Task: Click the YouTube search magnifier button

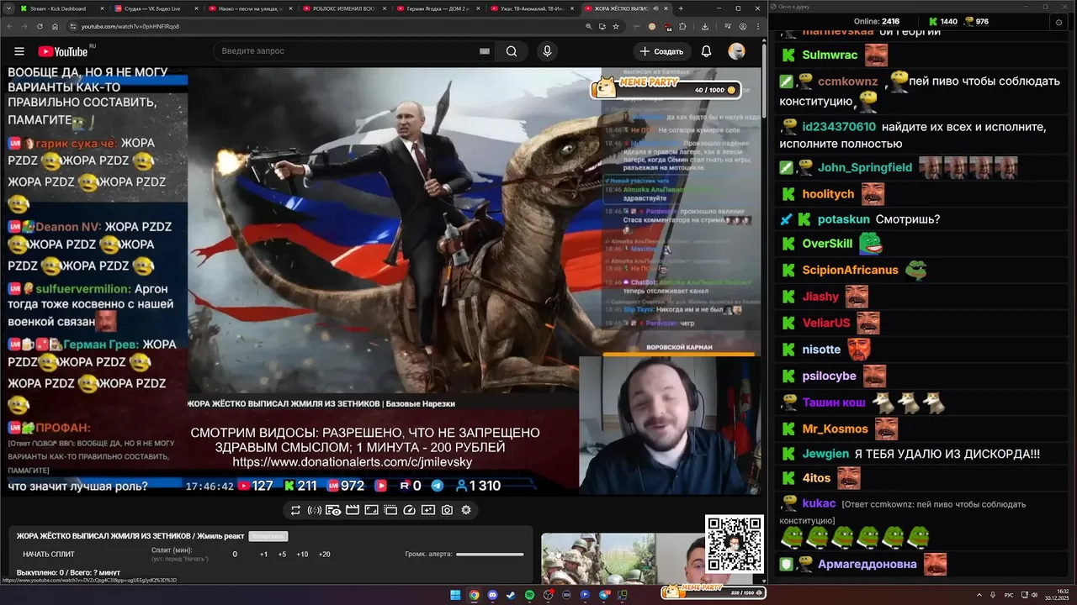Action: coord(512,51)
